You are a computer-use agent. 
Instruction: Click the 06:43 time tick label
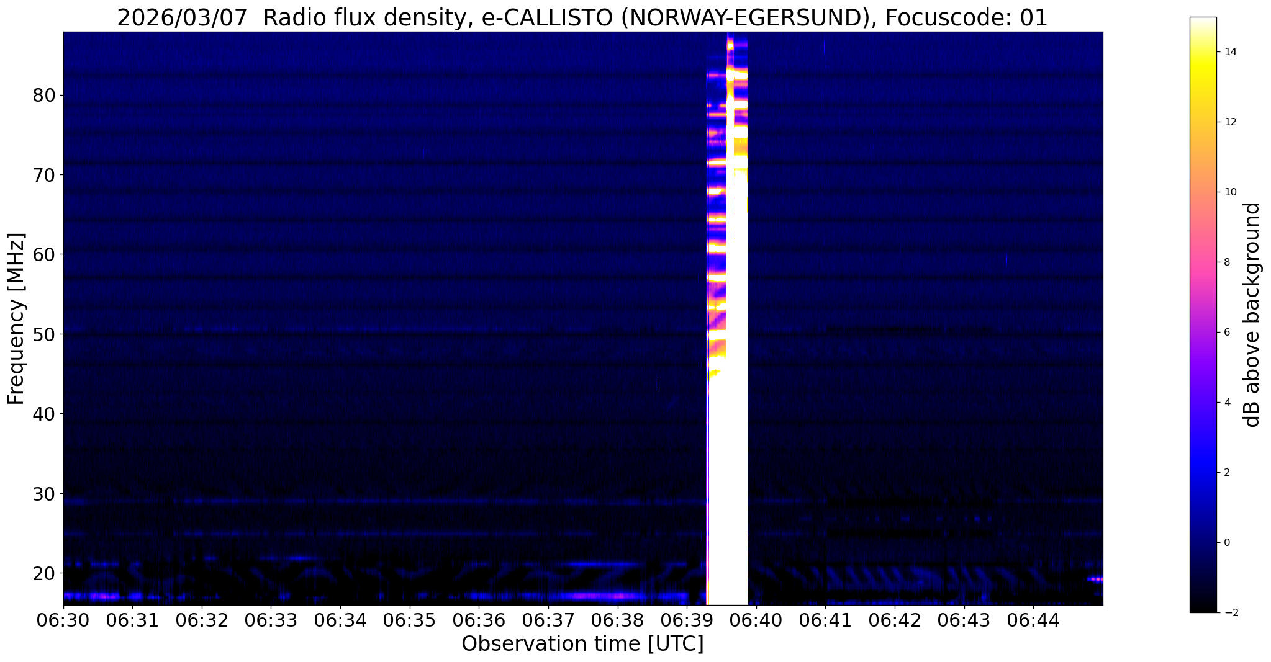[x=964, y=620]
